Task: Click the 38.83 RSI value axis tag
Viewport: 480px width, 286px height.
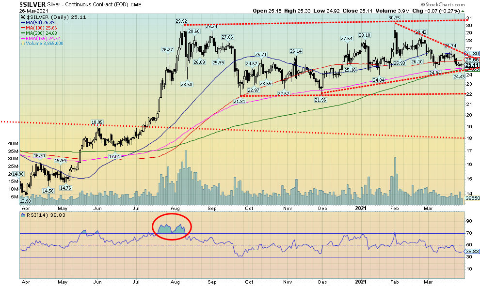Action: pos(472,252)
